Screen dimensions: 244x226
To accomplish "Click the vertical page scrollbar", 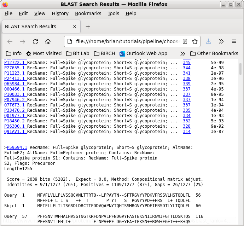I will click(x=240, y=141).
